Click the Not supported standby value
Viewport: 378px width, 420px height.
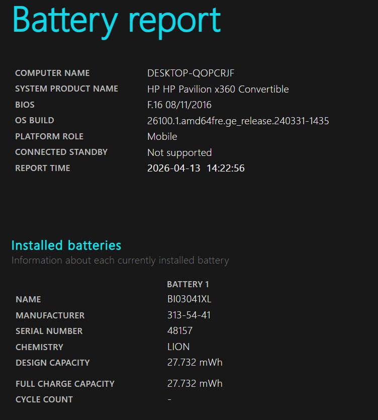pos(179,152)
